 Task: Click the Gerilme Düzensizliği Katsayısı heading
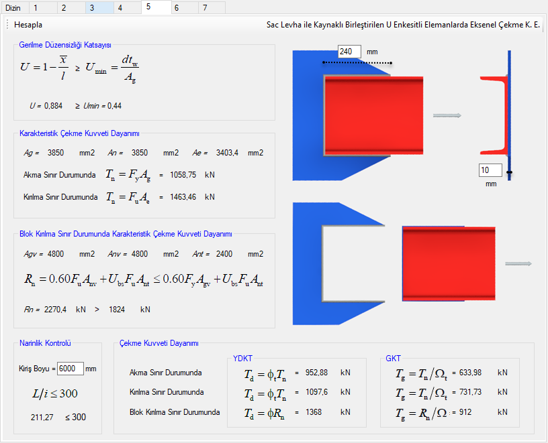coord(65,45)
